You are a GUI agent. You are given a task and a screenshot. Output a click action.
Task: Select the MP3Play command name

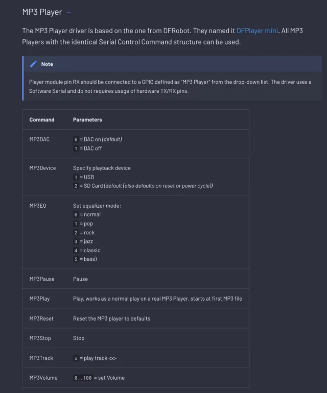[40, 299]
